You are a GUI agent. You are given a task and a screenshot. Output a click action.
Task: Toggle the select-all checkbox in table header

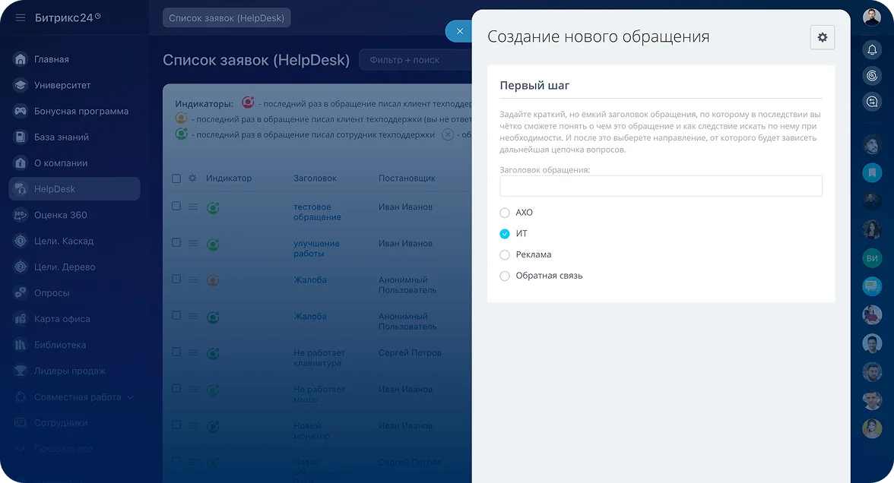(176, 178)
